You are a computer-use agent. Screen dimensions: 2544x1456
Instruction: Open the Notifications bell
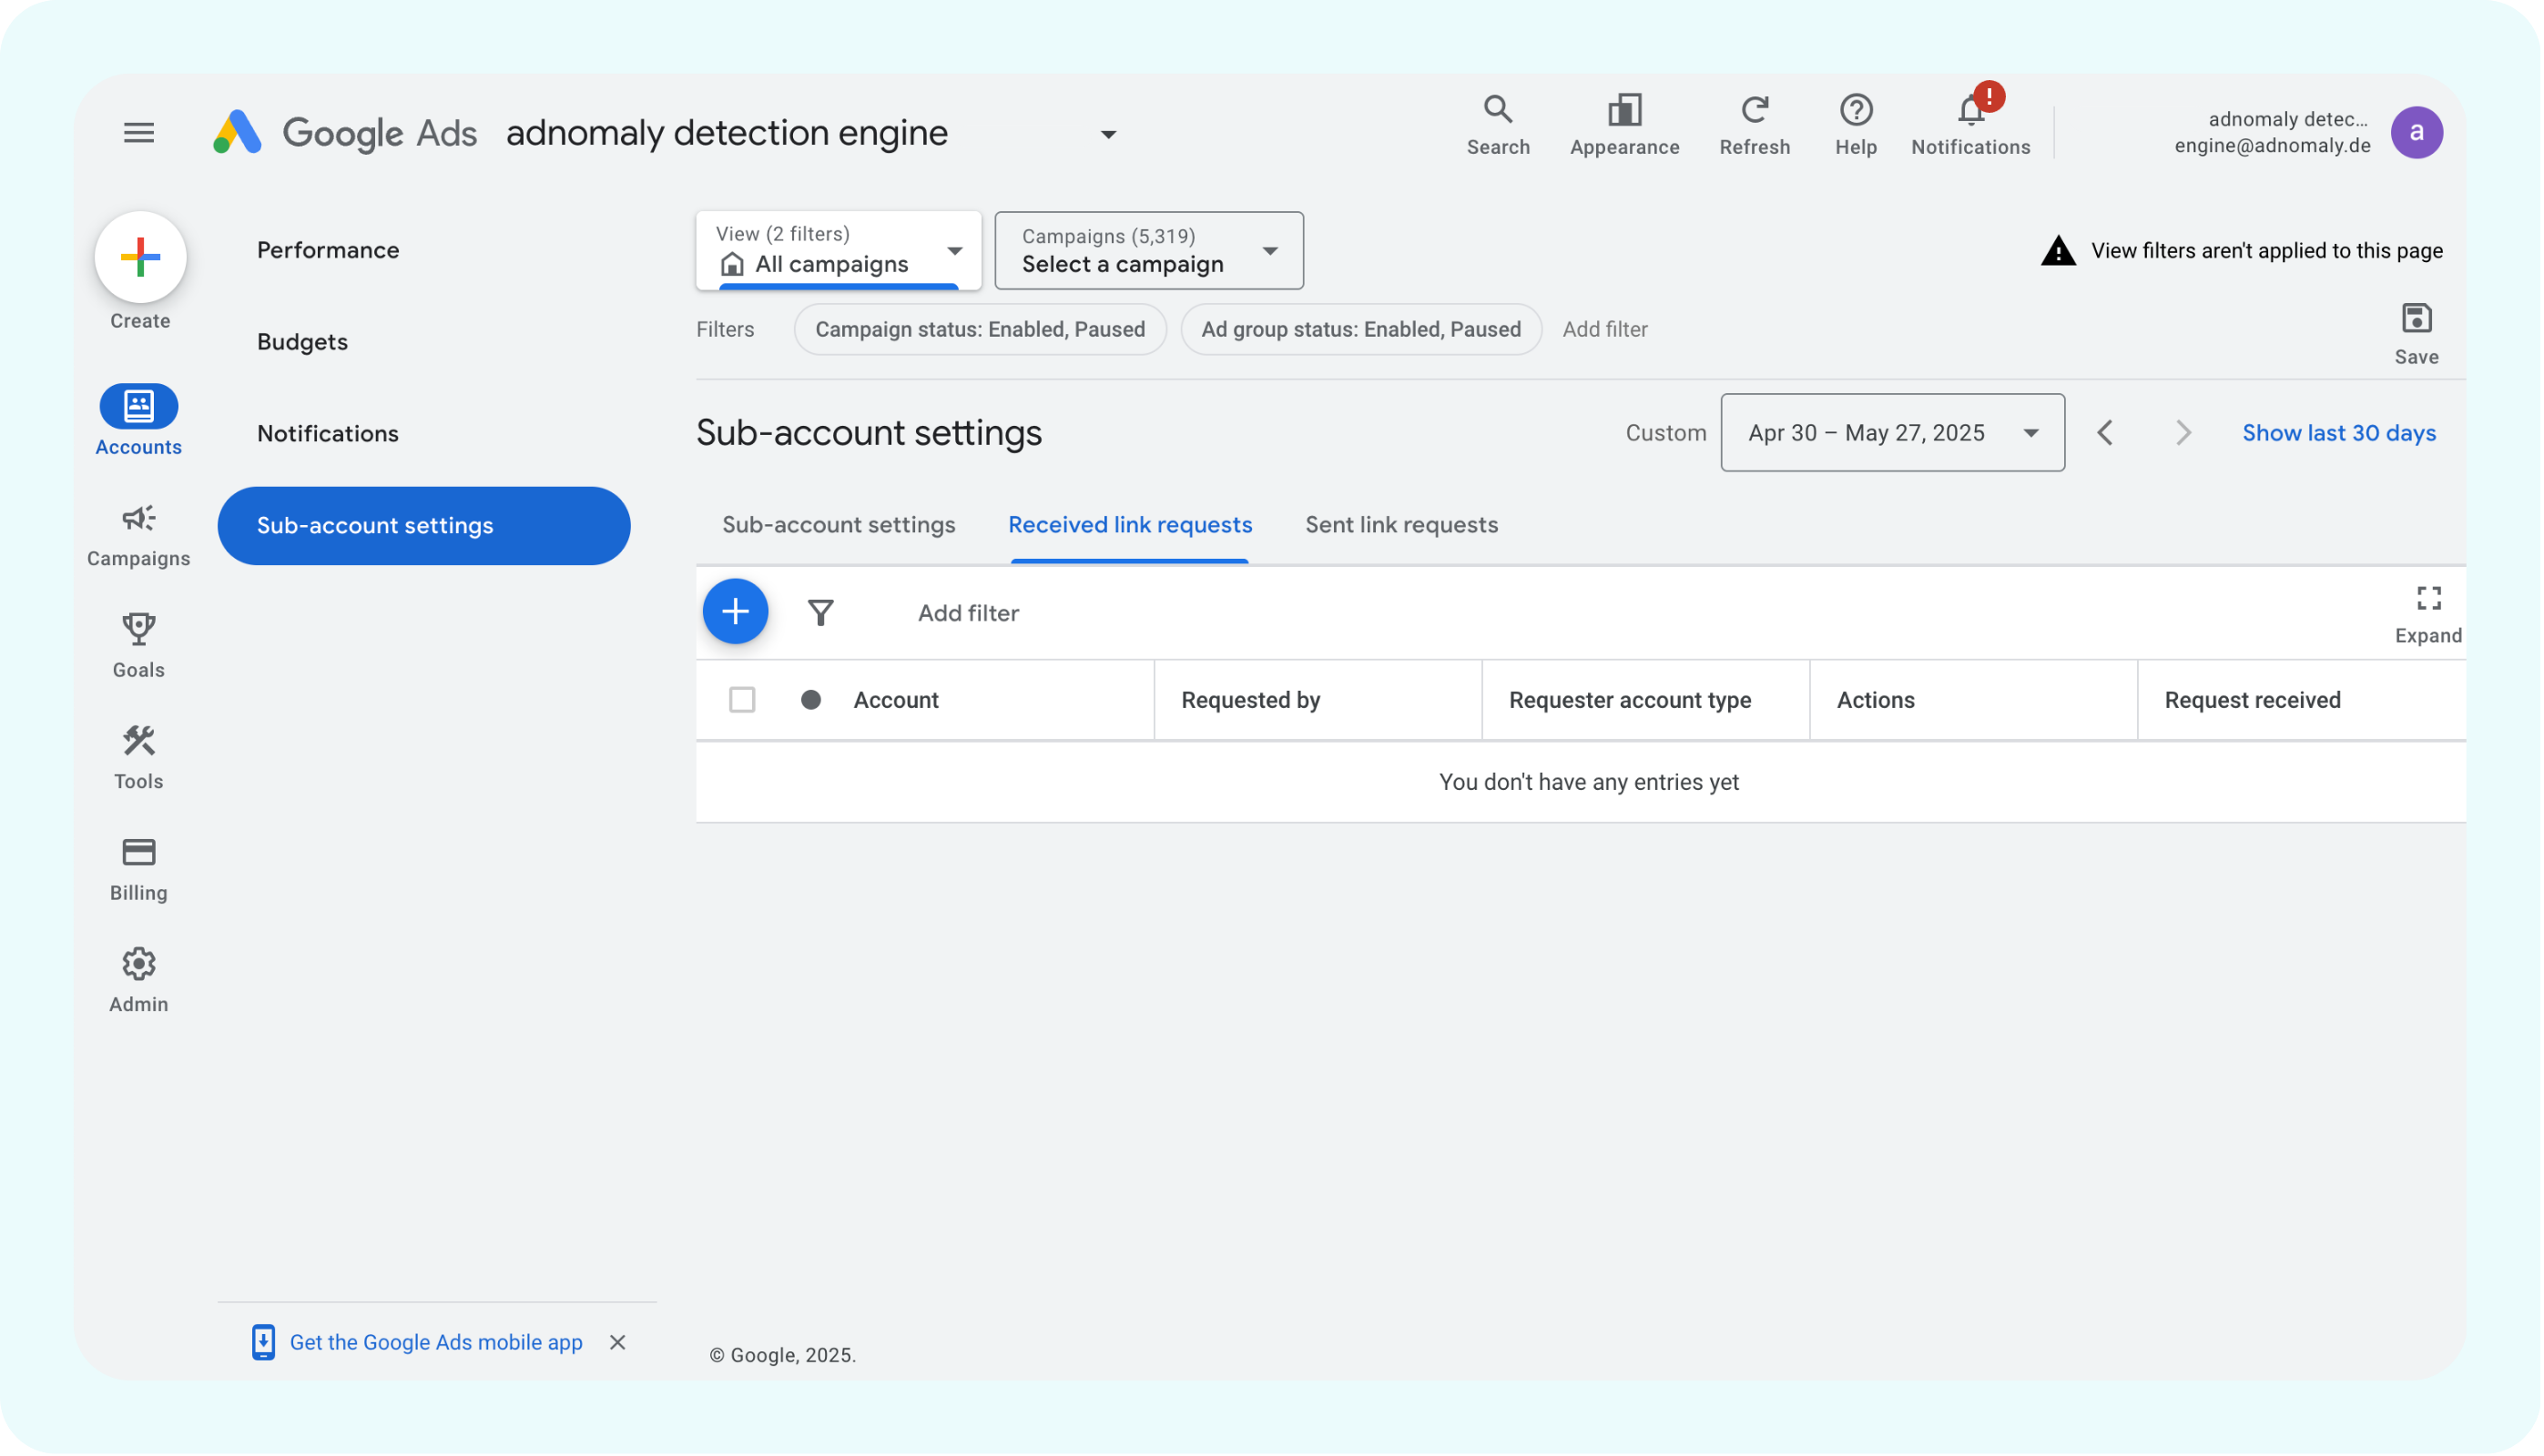[x=1969, y=111]
